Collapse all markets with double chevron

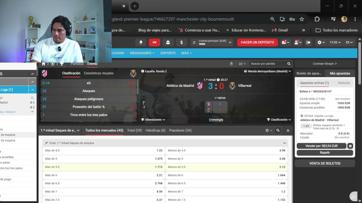[x=288, y=131]
